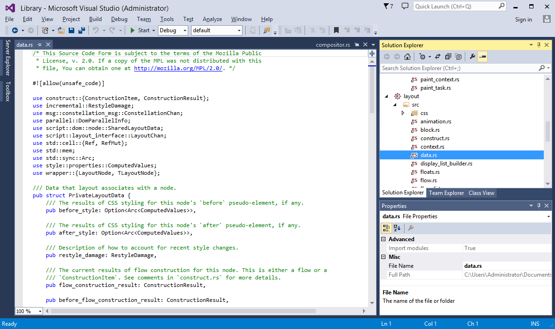Switch to the Team Explorer tab
Viewport: 555px width, 329px height.
pos(446,193)
